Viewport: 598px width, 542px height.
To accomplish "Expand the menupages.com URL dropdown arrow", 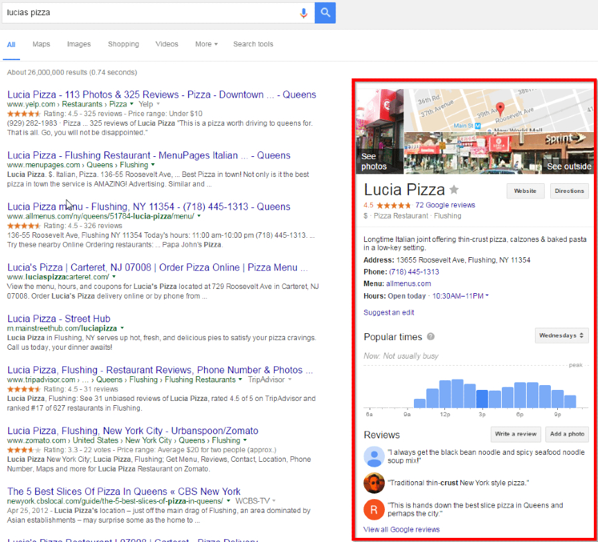I will 153,165.
